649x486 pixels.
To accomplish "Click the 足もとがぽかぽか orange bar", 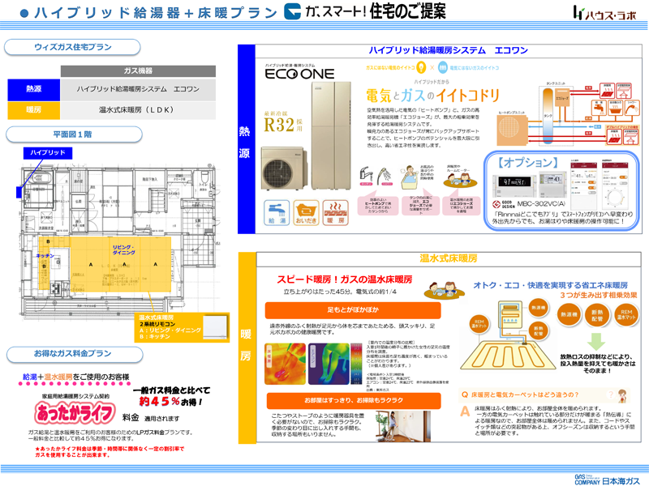I will (353, 310).
